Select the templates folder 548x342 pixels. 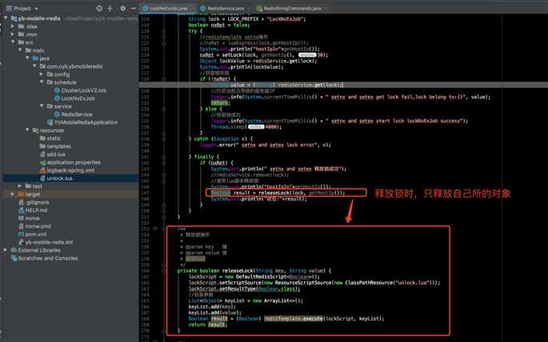[58, 146]
